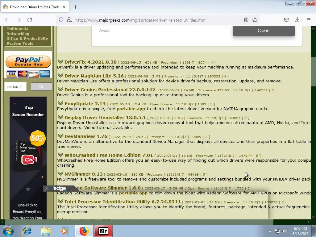Follow portable app link in Radeon Slimmer description

(x=133, y=193)
